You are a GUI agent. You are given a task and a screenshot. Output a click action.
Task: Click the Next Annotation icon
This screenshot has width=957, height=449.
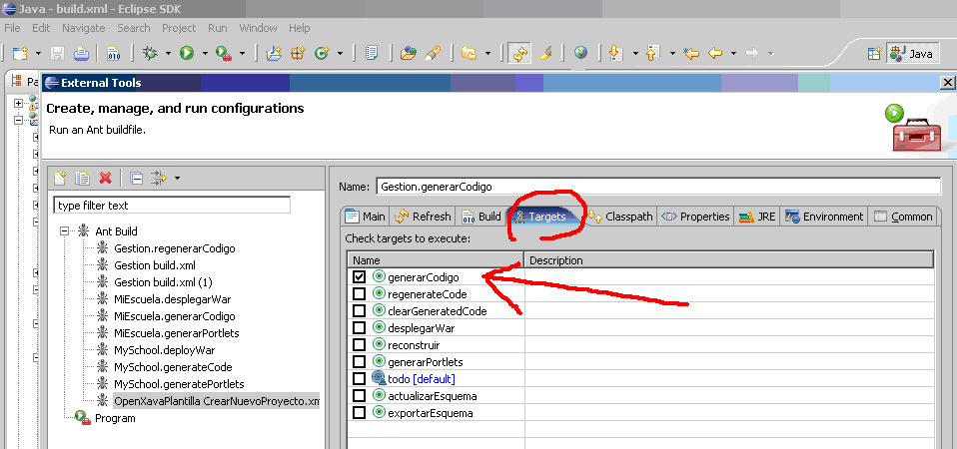click(616, 54)
